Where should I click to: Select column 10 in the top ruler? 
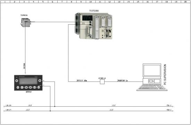[91, 2]
